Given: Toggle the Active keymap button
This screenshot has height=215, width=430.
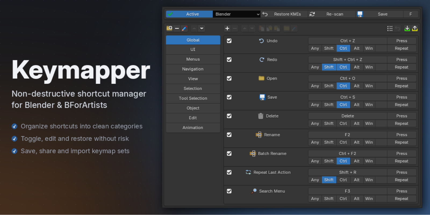Looking at the screenshot, I should (x=189, y=14).
